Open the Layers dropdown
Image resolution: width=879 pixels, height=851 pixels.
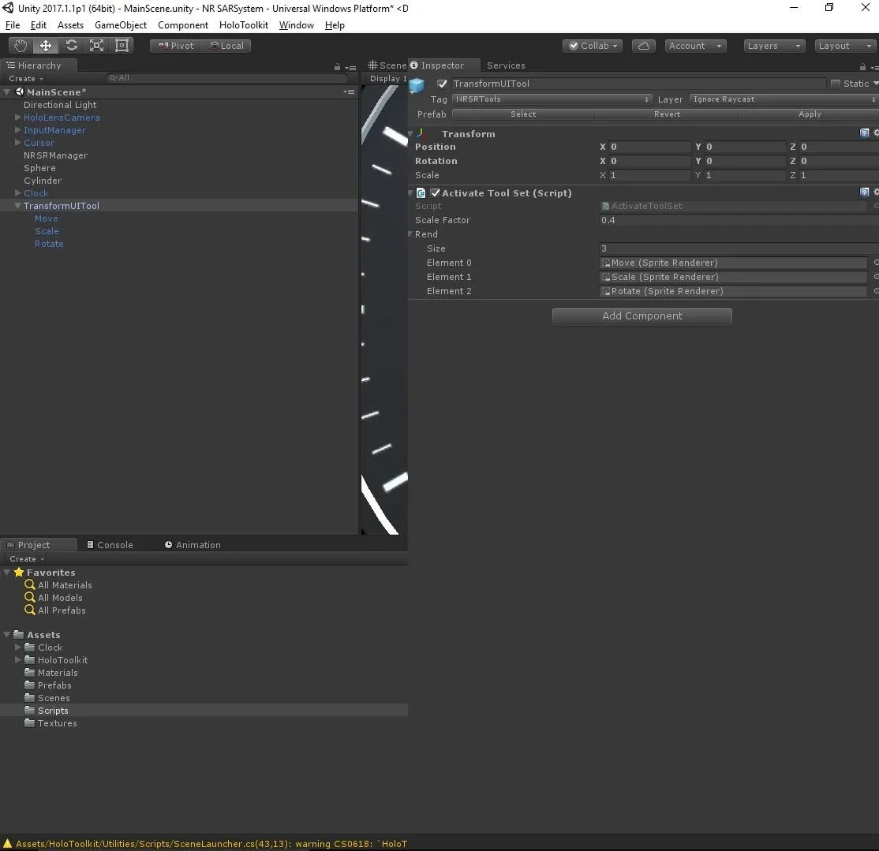[x=774, y=46]
